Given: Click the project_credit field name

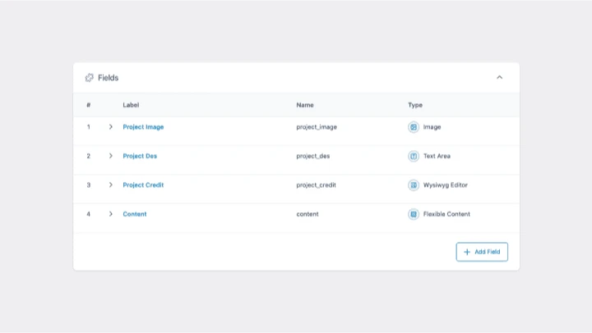Looking at the screenshot, I should [316, 185].
